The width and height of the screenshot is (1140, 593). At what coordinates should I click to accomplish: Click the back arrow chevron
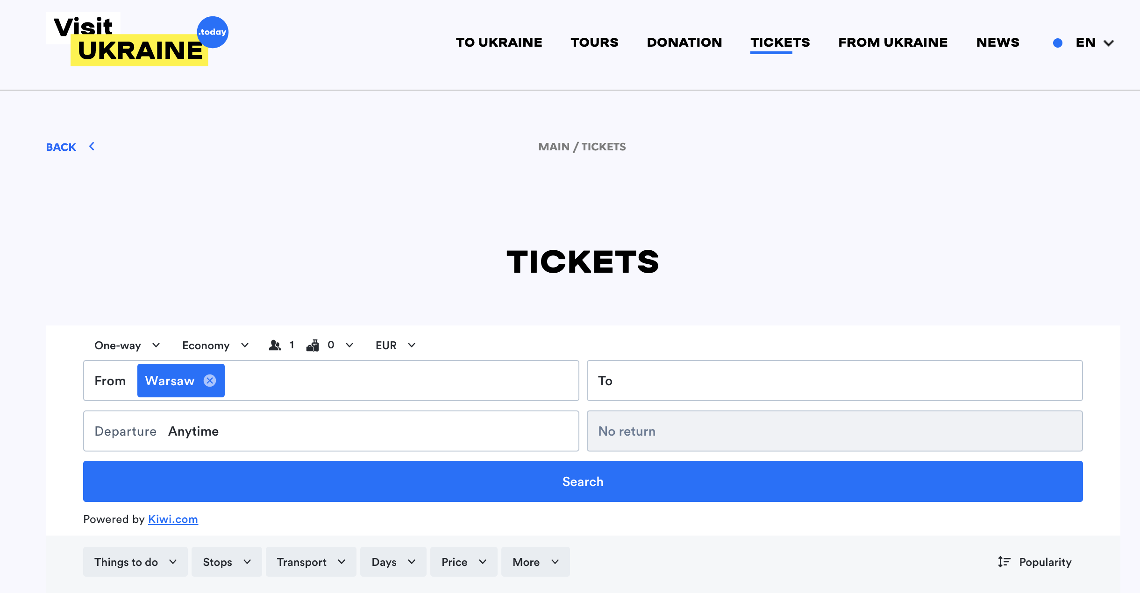click(x=92, y=147)
